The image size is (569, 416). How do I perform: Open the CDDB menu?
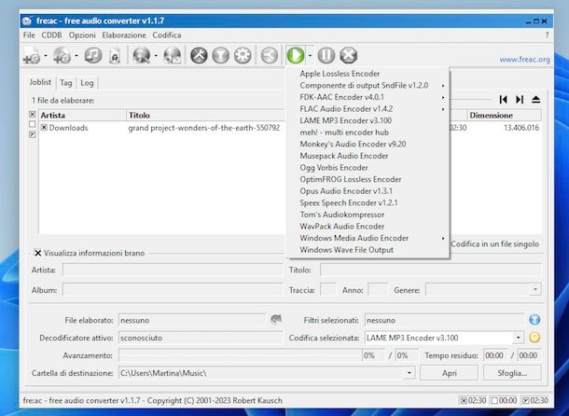click(x=51, y=35)
